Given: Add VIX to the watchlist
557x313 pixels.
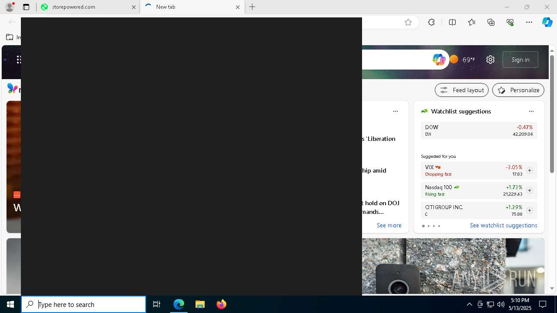Looking at the screenshot, I should 529,170.
